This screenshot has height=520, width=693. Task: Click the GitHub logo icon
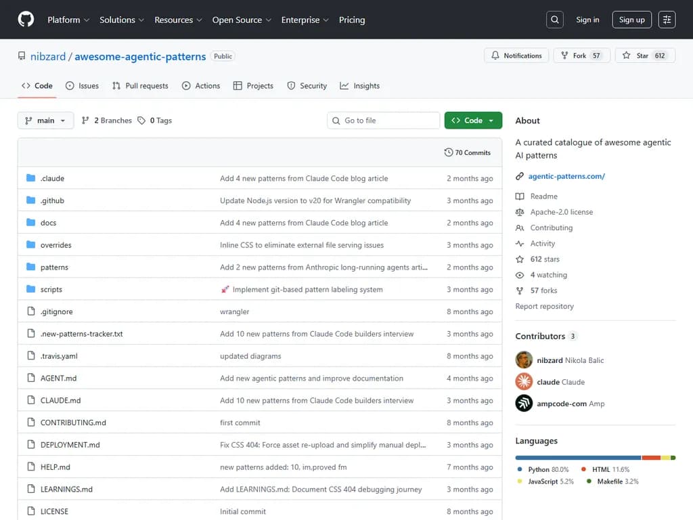[x=26, y=20]
